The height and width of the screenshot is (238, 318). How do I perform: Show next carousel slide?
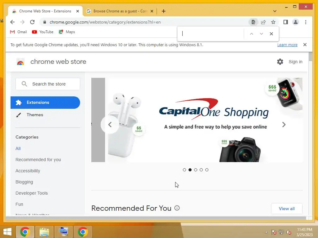tap(284, 125)
